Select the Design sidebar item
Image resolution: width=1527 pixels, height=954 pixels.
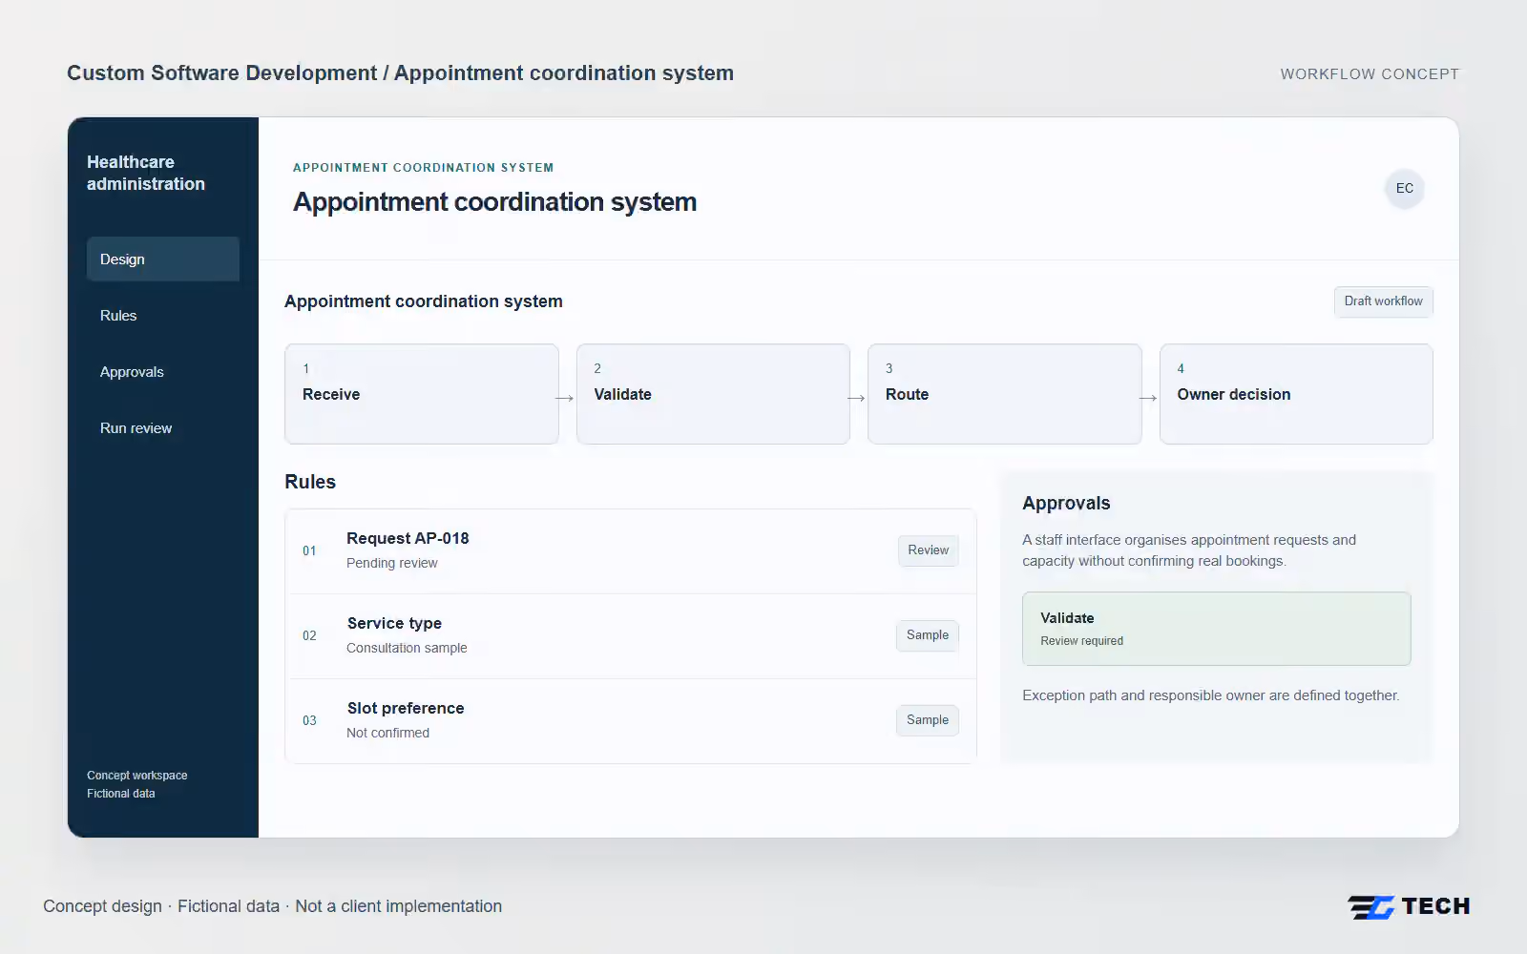[x=163, y=259]
